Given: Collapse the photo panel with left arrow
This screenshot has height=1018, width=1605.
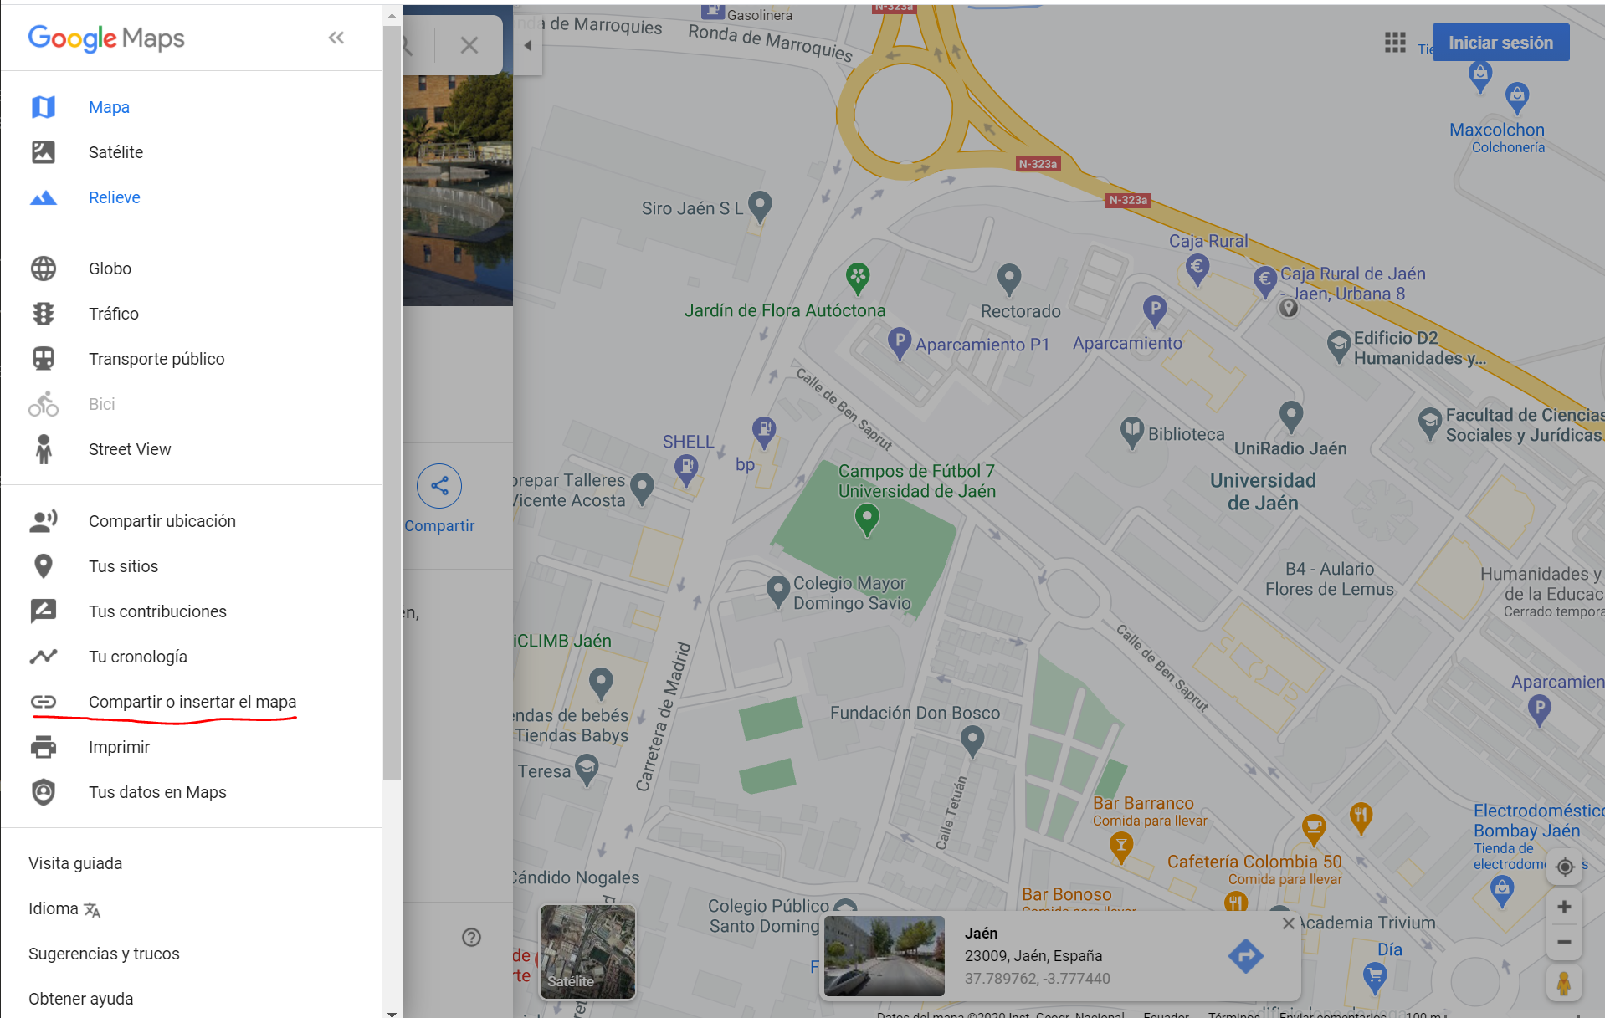Looking at the screenshot, I should click(527, 45).
